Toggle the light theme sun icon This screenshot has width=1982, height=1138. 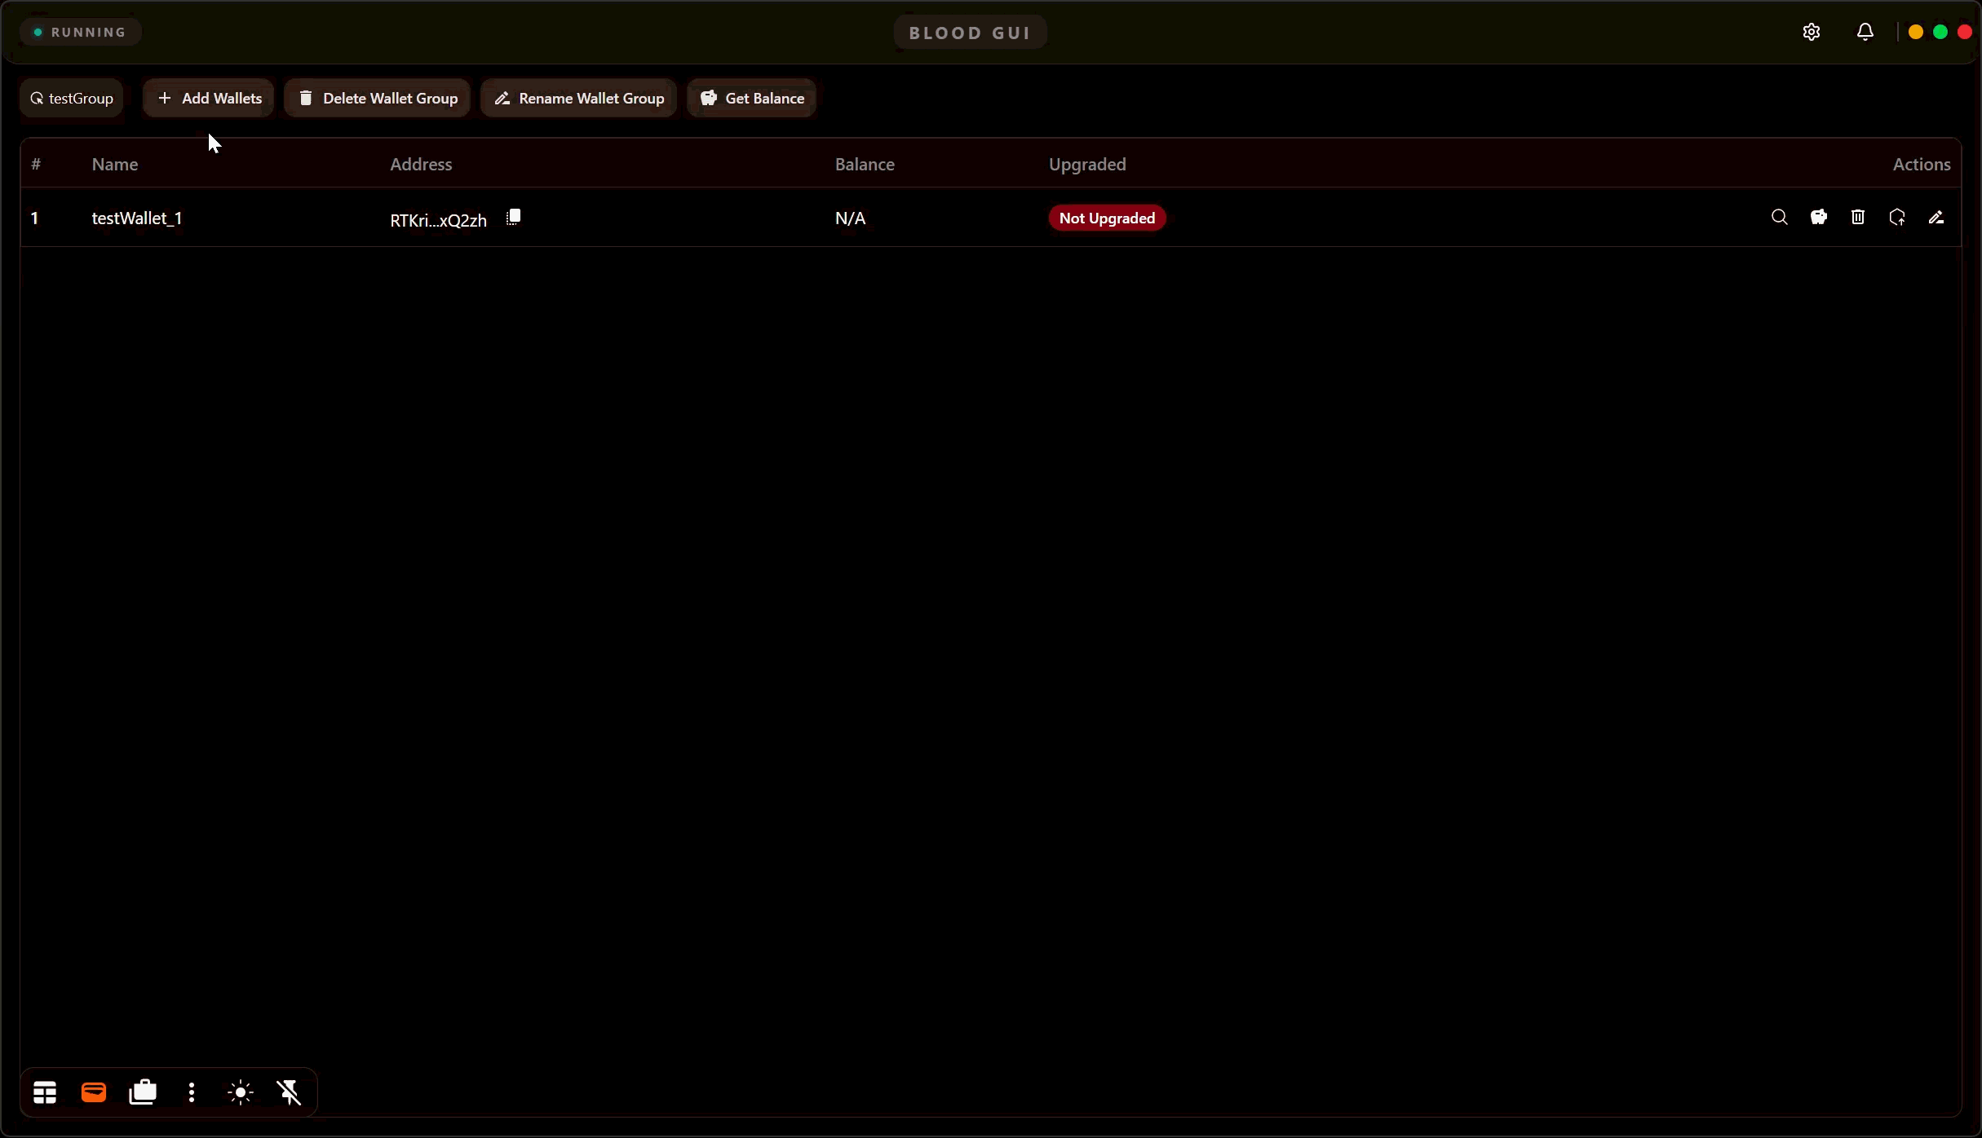(241, 1092)
